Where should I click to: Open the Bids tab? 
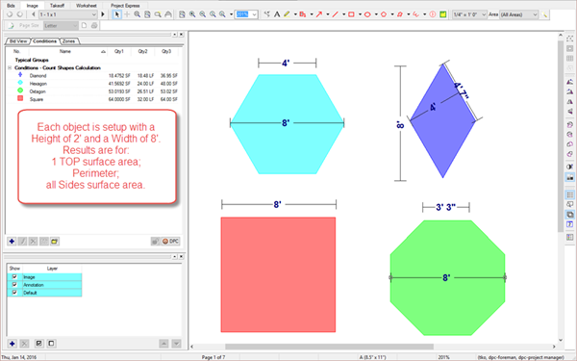coord(11,5)
